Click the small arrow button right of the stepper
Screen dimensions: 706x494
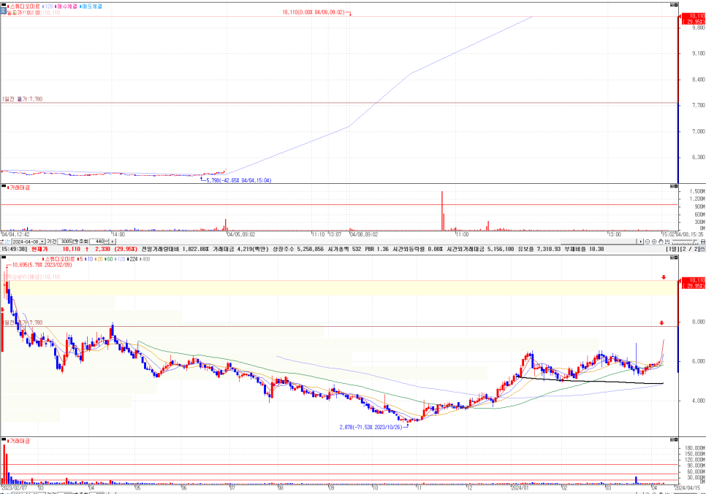(x=113, y=242)
